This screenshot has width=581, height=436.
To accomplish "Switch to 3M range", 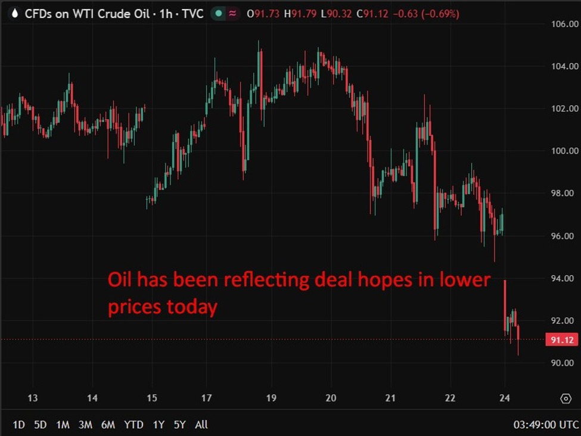I will point(85,425).
